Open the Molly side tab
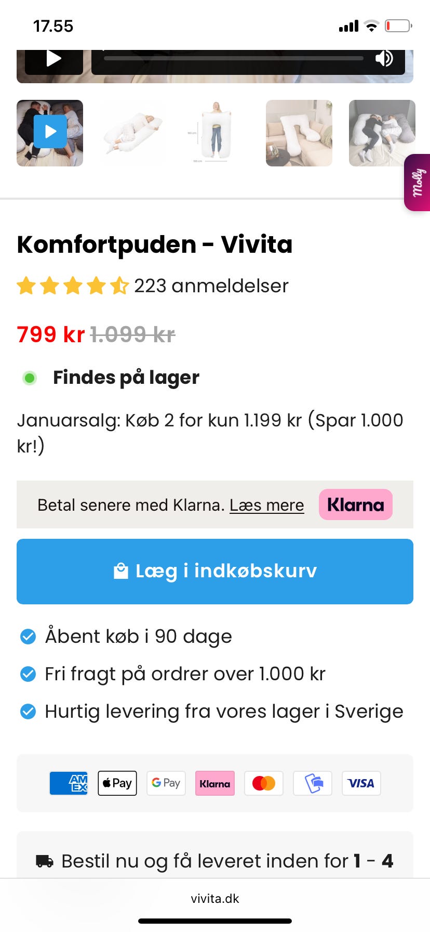The image size is (430, 932). tap(419, 183)
